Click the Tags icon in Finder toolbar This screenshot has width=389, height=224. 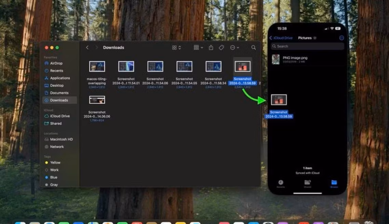click(x=221, y=47)
